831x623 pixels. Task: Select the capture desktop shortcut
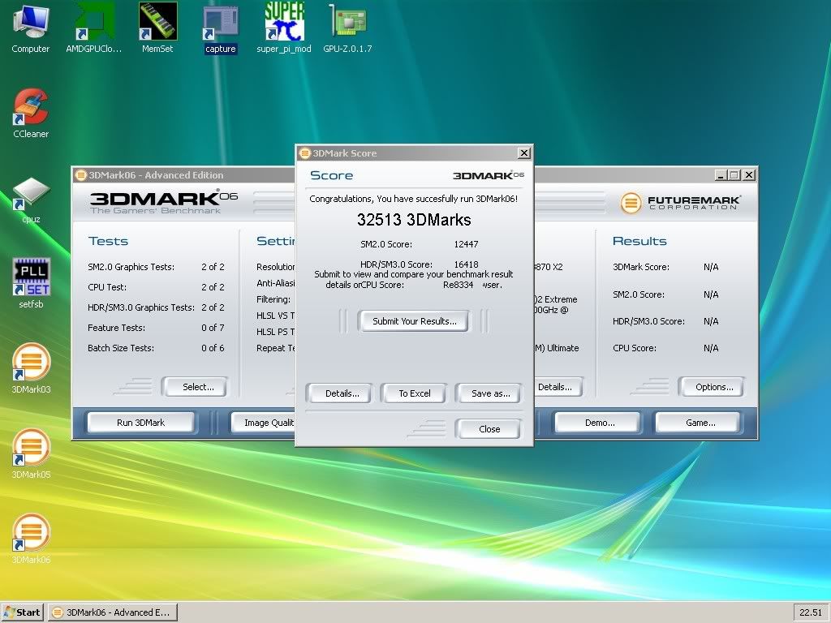pos(221,27)
